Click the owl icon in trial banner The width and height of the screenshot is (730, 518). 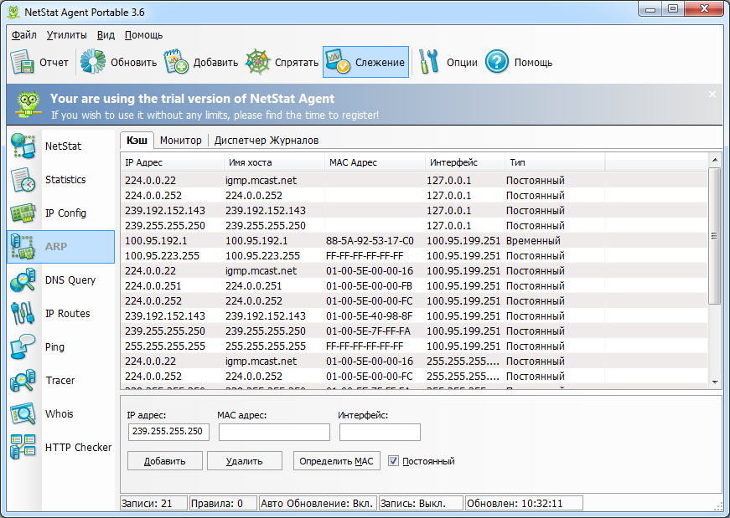pyautogui.click(x=28, y=105)
